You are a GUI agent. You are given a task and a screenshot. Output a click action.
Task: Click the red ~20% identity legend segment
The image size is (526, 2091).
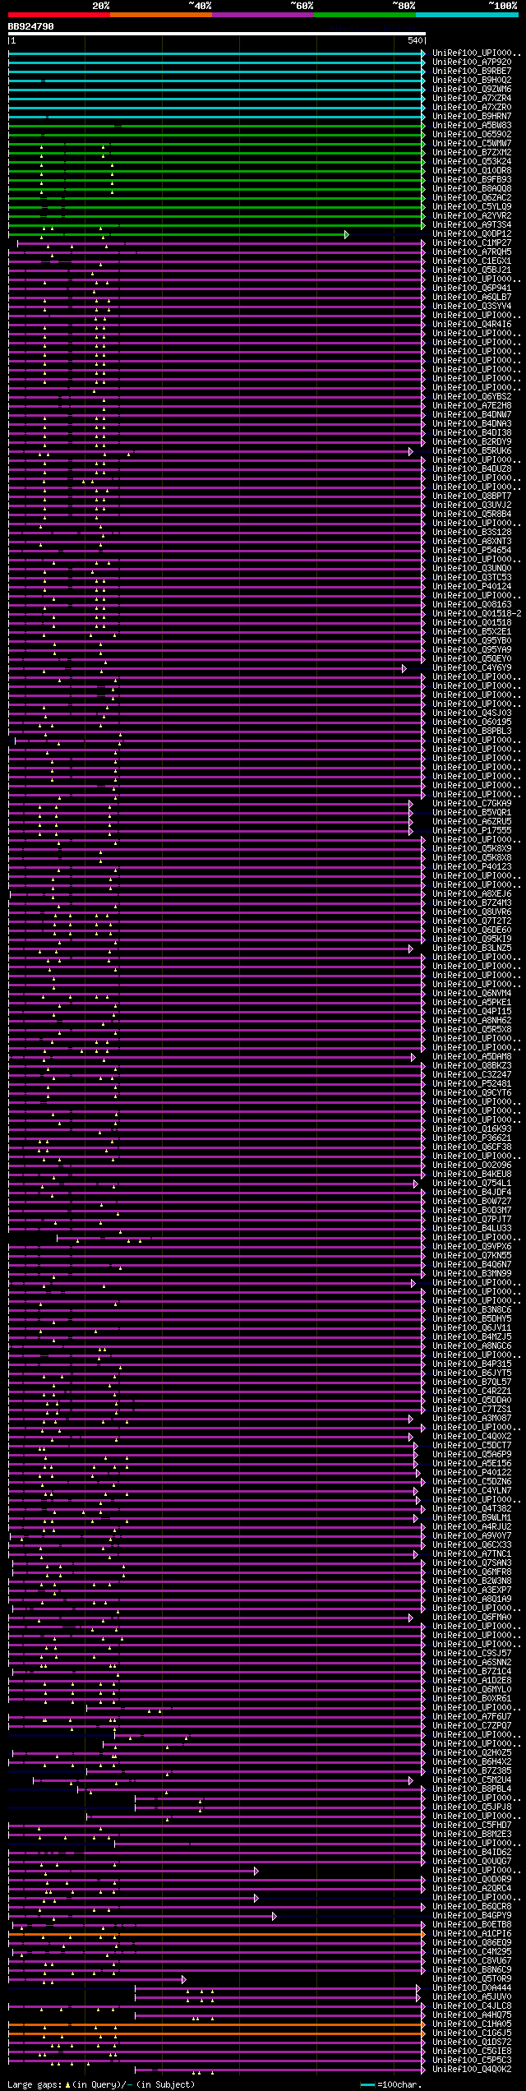[59, 15]
